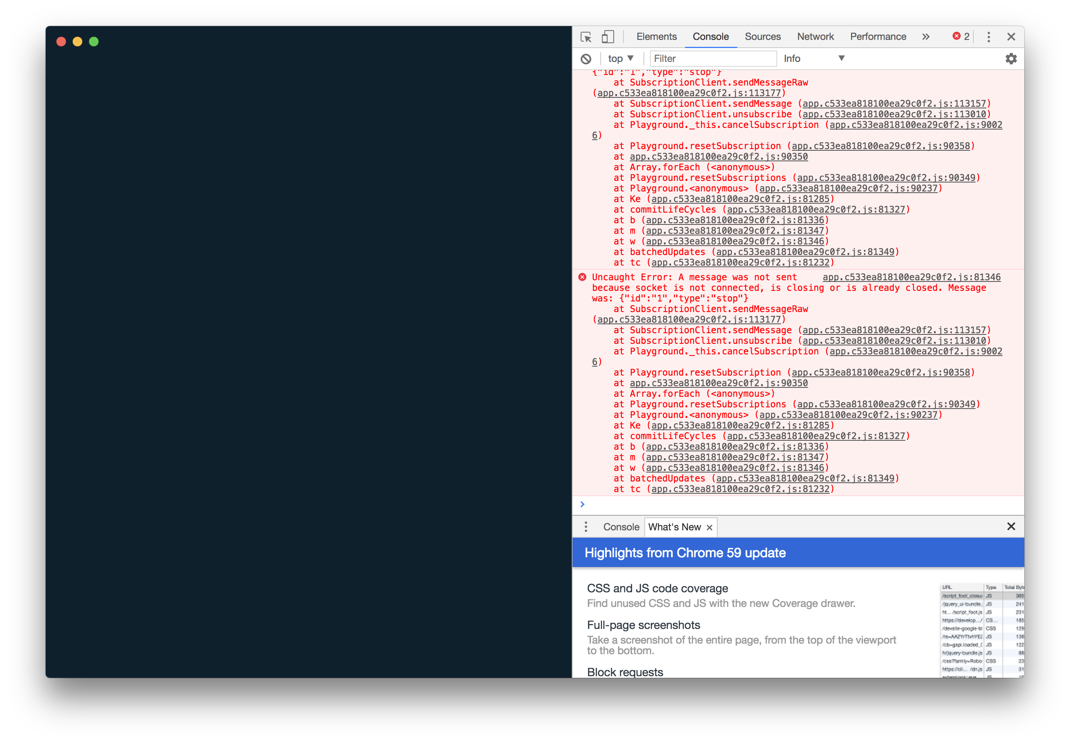Open last tc link js:81232
This screenshot has height=743, width=1070.
(740, 489)
